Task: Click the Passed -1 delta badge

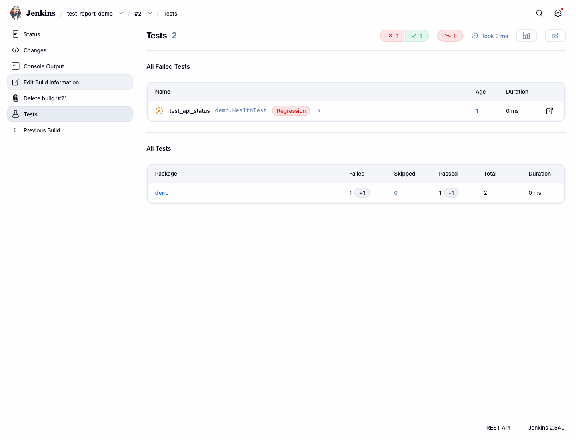Action: pyautogui.click(x=452, y=193)
